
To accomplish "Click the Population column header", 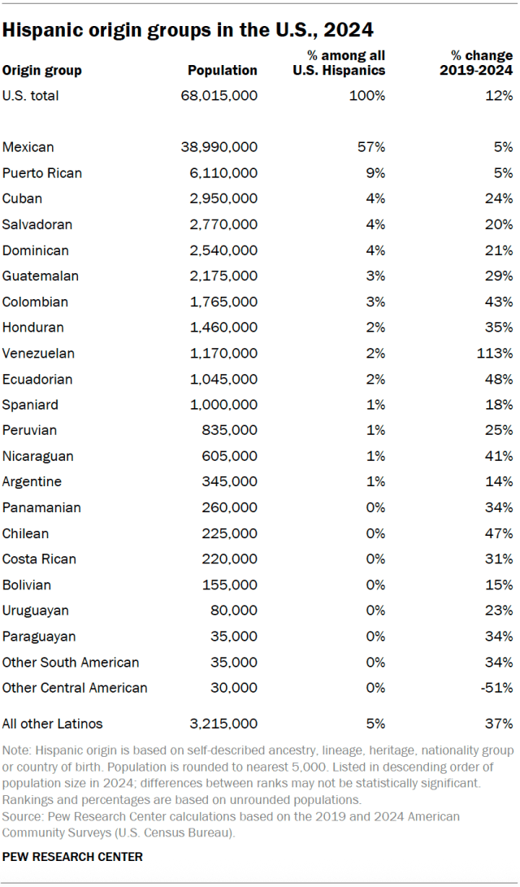I will pyautogui.click(x=222, y=71).
